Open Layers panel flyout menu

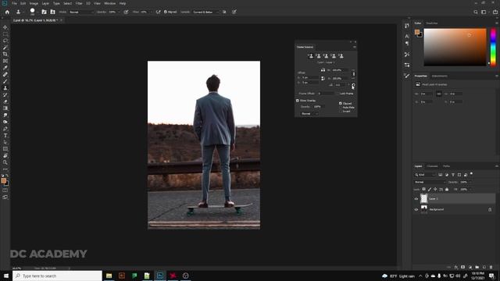click(497, 166)
